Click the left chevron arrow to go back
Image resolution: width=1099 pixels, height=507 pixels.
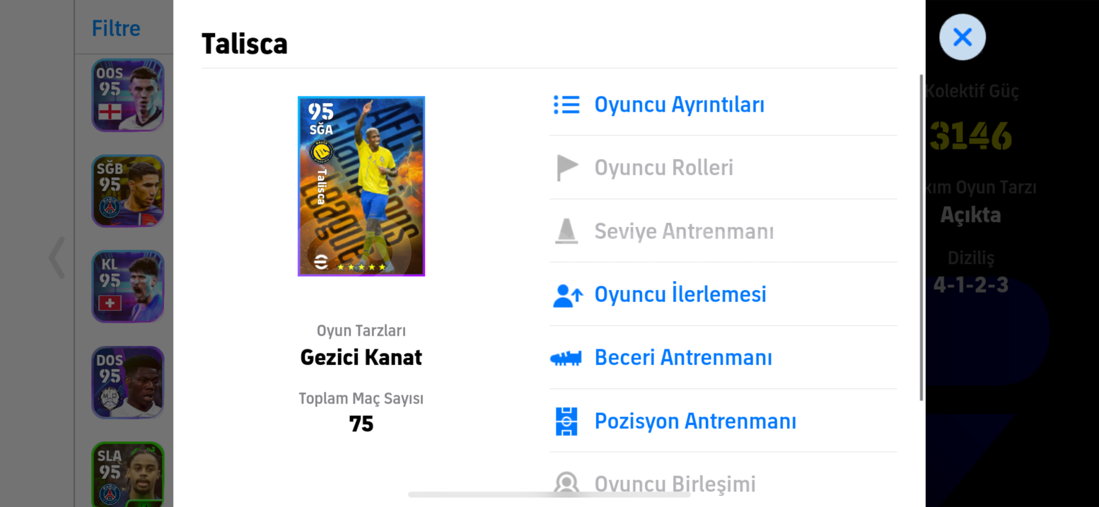coord(58,258)
